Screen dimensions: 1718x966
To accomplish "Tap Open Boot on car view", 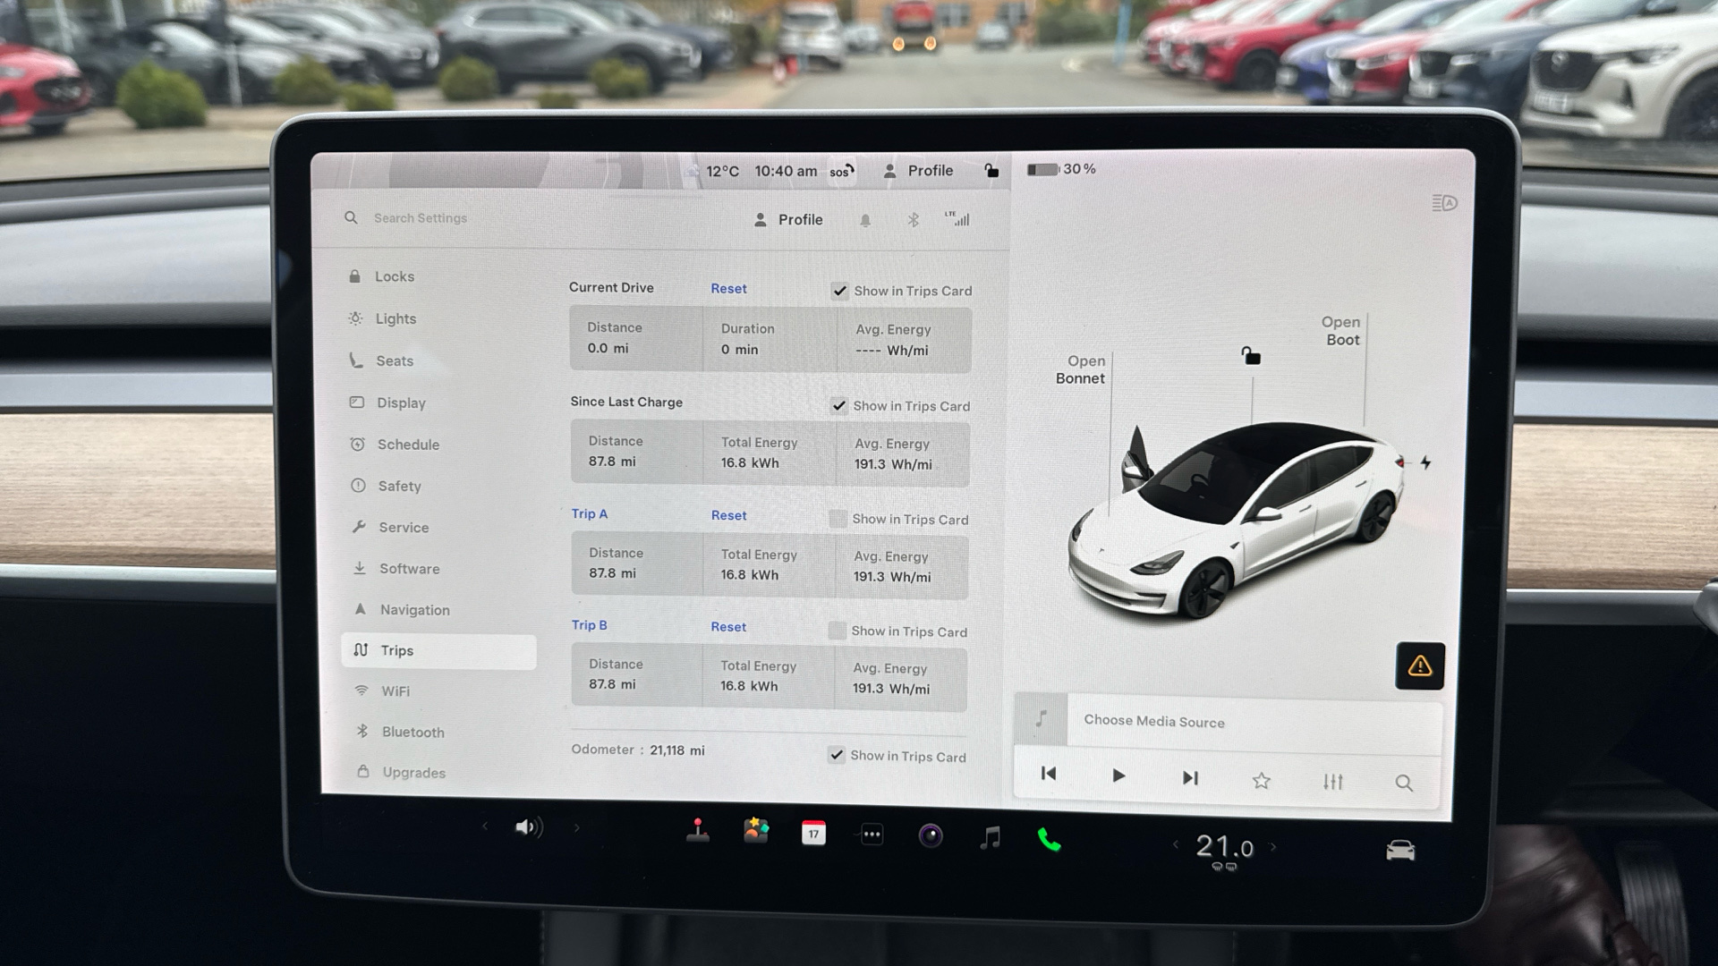I will (1341, 331).
